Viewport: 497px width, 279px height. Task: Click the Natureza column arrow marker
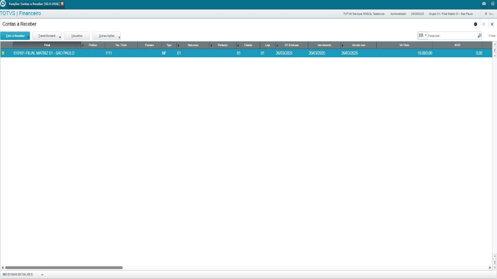click(178, 45)
